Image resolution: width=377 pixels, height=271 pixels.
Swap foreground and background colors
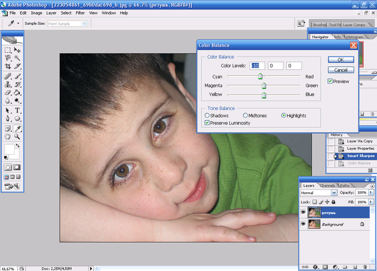pos(17,146)
